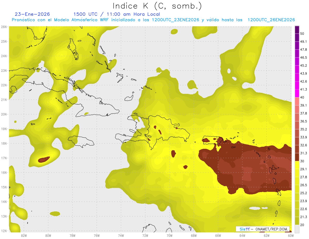Viewport: 309px width, 239px height.
Task: Click the colorbar value '31.3'
Action: [x=303, y=153]
